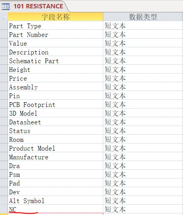Click the Datasheet field name cell
Viewport: 183px width, 215px height.
pyautogui.click(x=56, y=122)
